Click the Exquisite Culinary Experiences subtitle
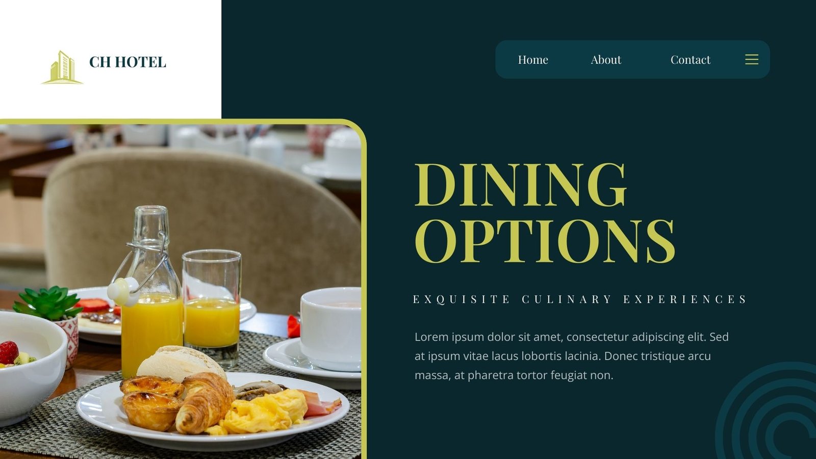Viewport: 816px width, 459px height. pos(579,299)
